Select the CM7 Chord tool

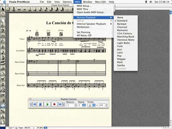pos(3,95)
